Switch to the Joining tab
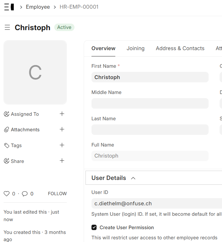Screen dimensions: 222x242 [135, 48]
